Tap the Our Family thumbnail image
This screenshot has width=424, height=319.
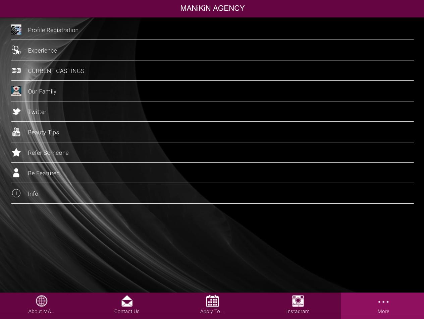tap(16, 91)
